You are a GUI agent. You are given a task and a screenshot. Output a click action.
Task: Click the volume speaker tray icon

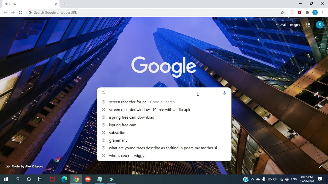(275, 179)
